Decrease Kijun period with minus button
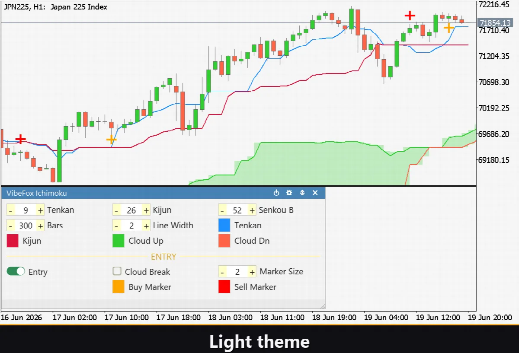This screenshot has height=353, width=519. [x=117, y=210]
